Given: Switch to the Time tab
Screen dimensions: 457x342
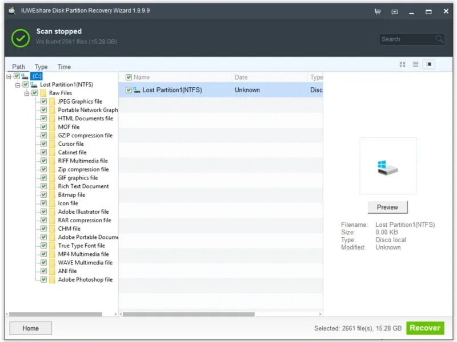Looking at the screenshot, I should click(64, 67).
